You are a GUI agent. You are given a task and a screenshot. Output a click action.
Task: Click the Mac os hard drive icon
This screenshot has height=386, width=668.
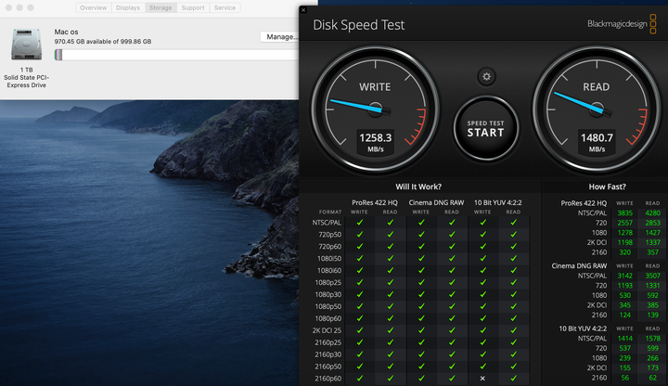[x=26, y=45]
